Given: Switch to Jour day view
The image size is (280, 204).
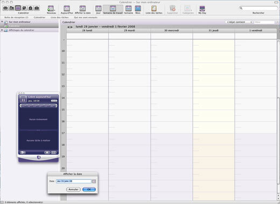Looking at the screenshot, I should tap(99, 9).
